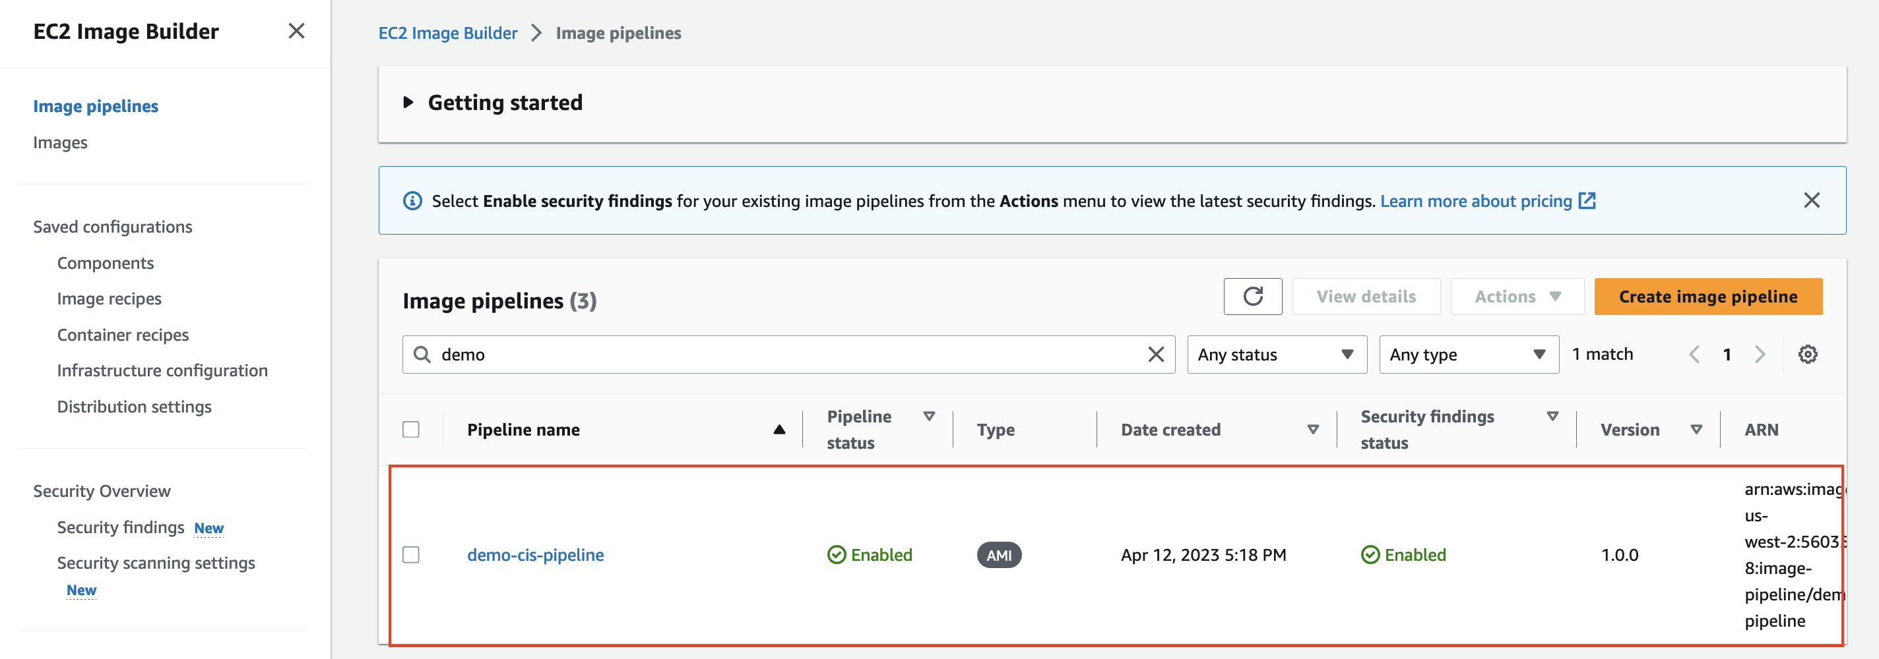
Task: Collapse the EC2 Image Builder side panel
Action: click(x=296, y=32)
